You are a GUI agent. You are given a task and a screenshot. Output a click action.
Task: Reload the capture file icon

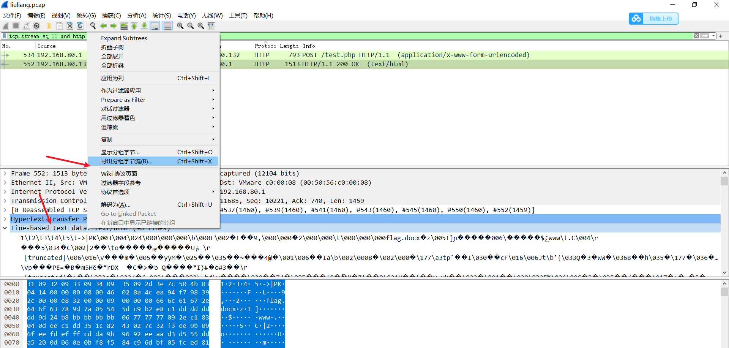(x=80, y=25)
